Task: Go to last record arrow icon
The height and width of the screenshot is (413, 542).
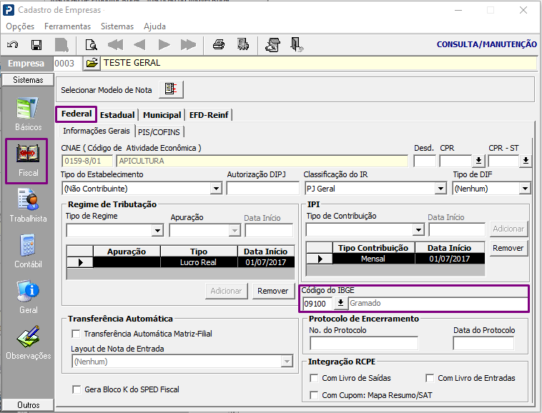Action: (188, 45)
